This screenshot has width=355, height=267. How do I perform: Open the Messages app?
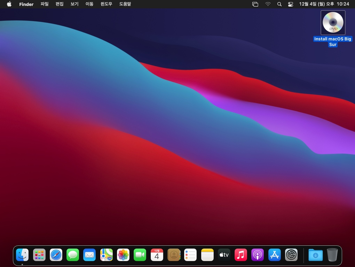tap(73, 255)
